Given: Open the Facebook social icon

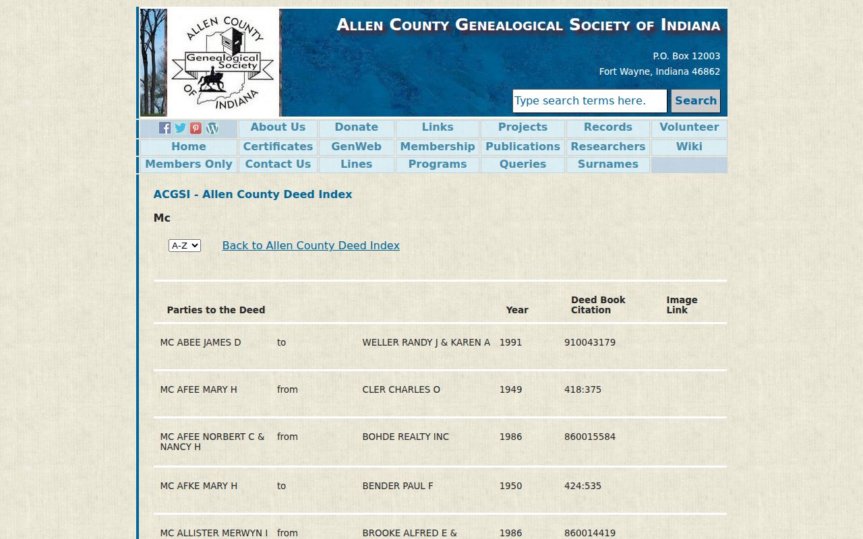Looking at the screenshot, I should point(165,128).
